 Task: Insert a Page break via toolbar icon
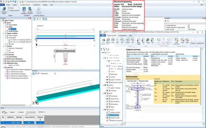click(139, 41)
